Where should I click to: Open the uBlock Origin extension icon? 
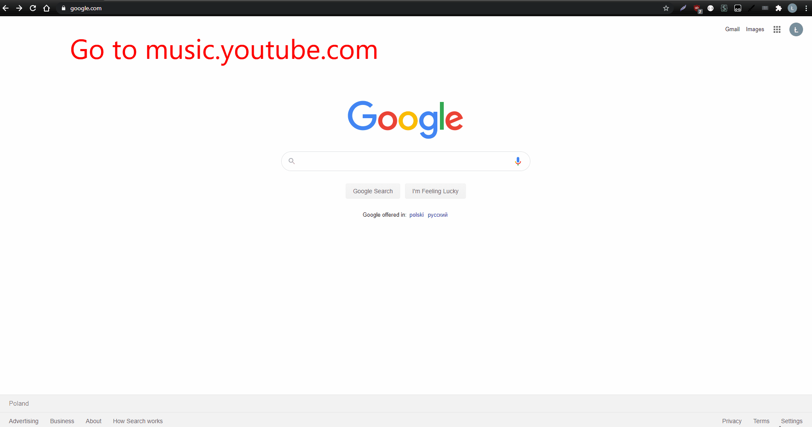[697, 9]
